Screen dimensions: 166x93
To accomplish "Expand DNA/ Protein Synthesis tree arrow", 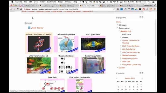I will [x=121, y=46].
